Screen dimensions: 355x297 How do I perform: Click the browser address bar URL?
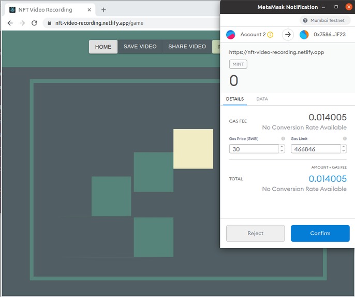click(99, 23)
